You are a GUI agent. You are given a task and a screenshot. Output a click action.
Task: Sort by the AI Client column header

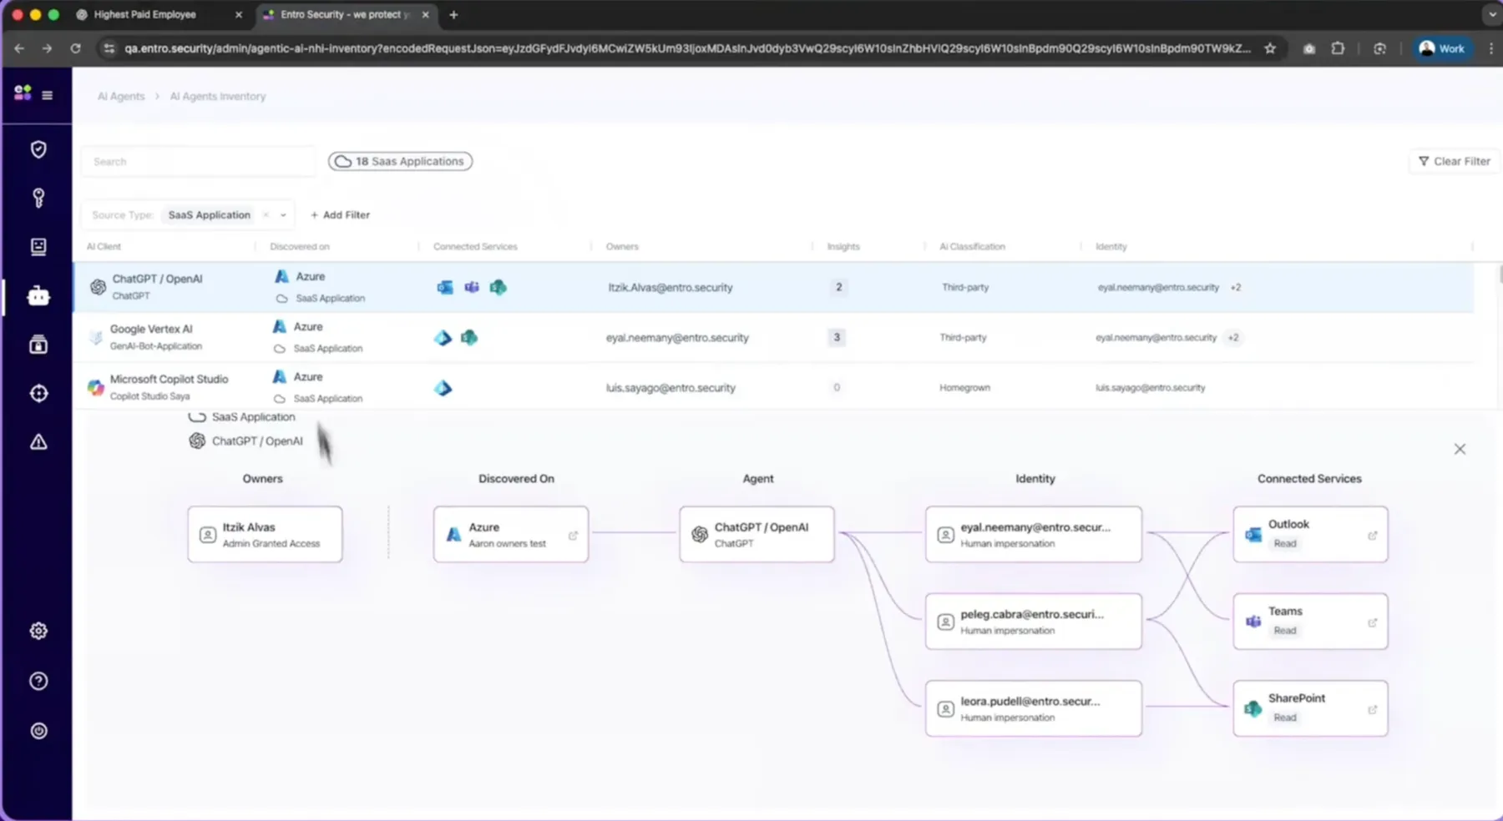pos(104,247)
